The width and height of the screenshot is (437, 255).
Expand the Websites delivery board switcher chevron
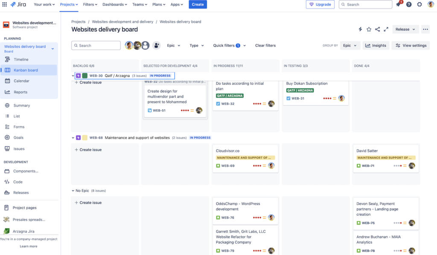52,49
